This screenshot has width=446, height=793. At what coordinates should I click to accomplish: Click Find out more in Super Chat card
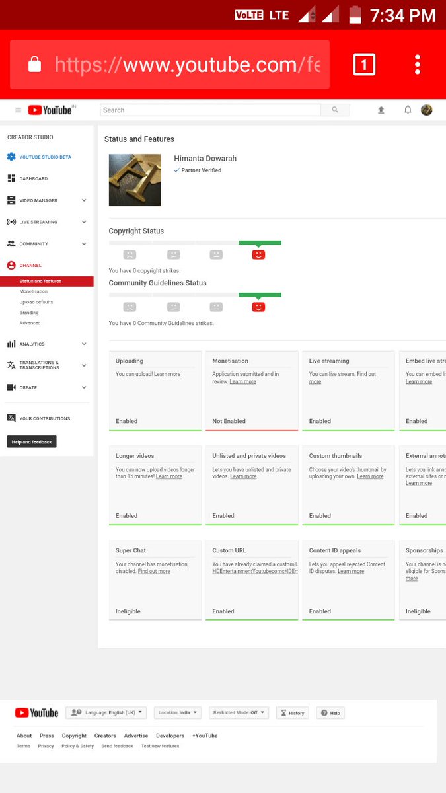(x=154, y=571)
